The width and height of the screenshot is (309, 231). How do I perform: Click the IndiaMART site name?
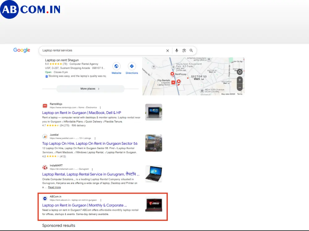tap(56, 166)
